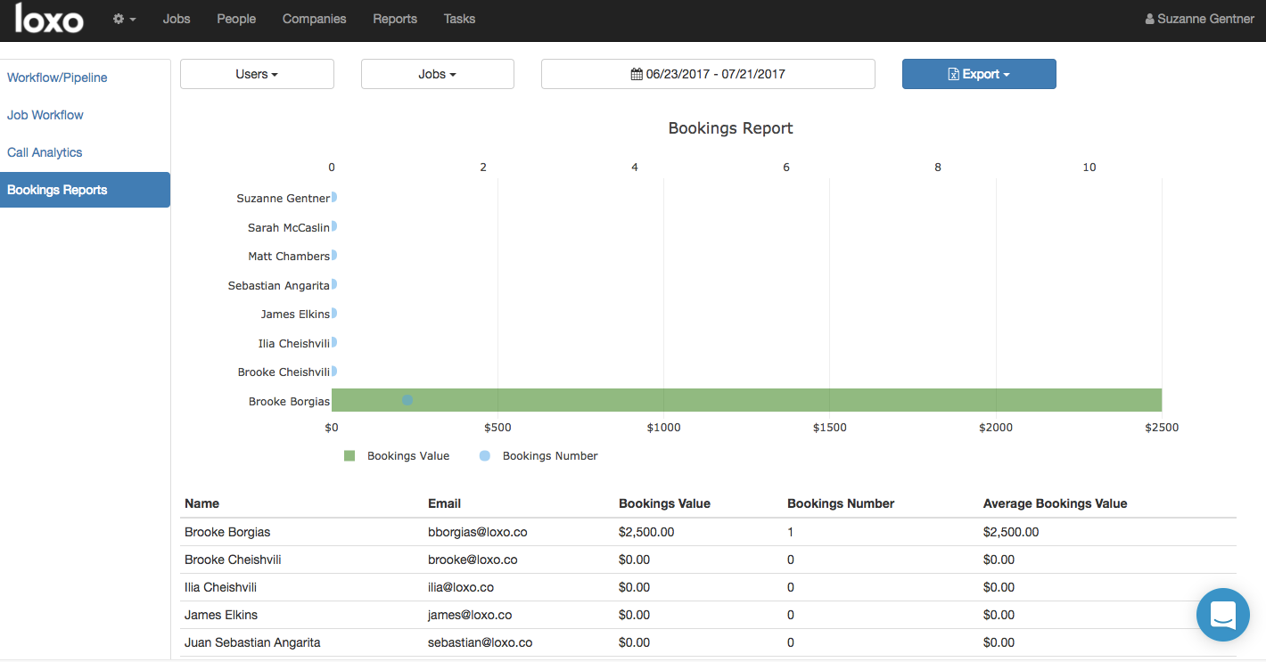Open the Users dropdown
Viewport: 1266px width, 662px height.
pyautogui.click(x=257, y=74)
